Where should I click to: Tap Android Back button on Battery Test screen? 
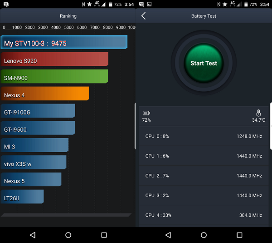pos(168,235)
